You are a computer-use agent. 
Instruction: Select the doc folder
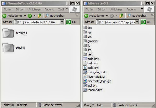[x=87, y=28]
